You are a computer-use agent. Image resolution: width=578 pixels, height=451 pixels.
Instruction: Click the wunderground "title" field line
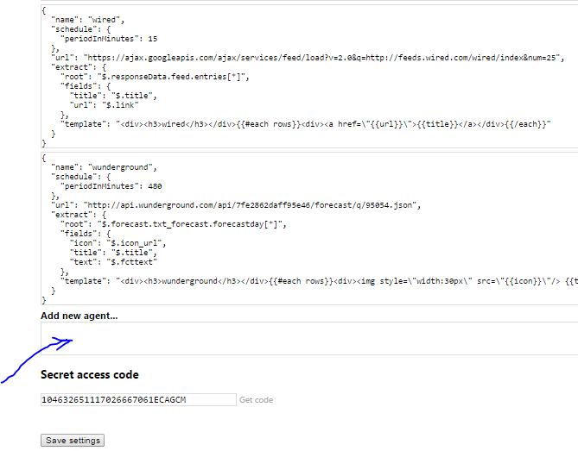pos(113,253)
